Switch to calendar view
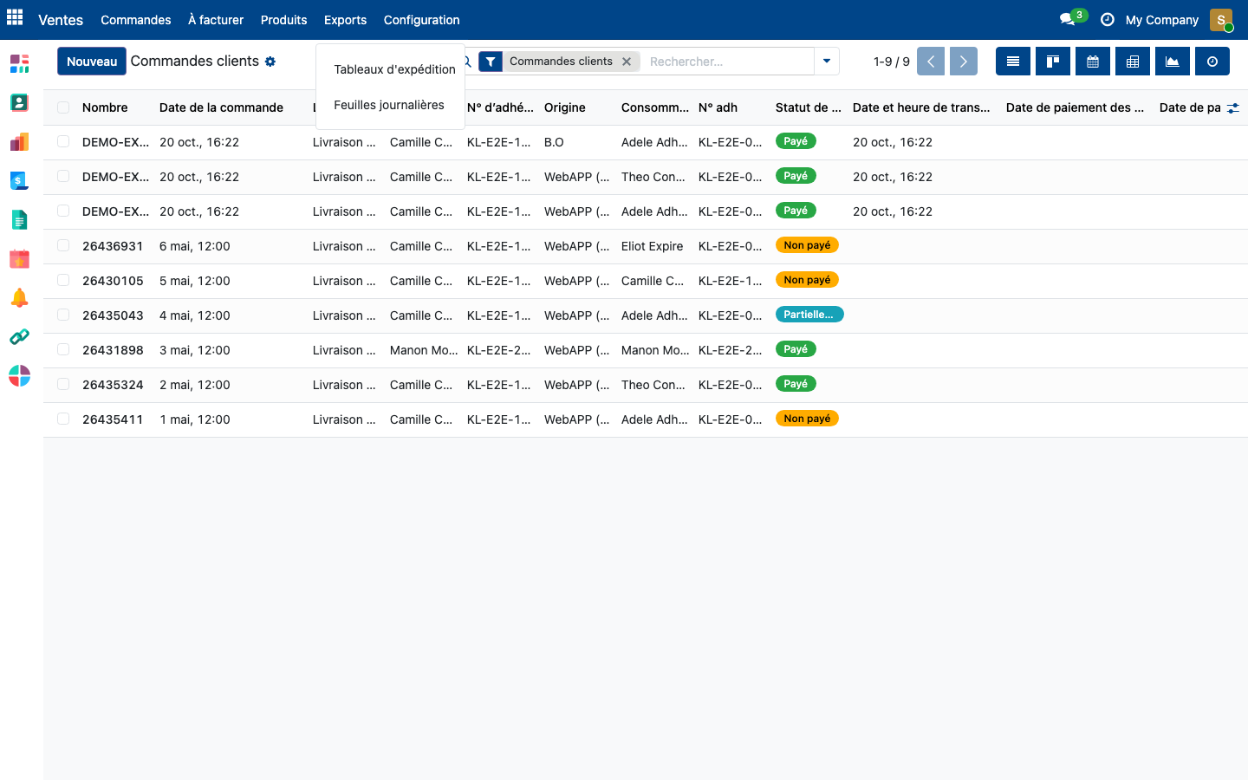 1093,62
